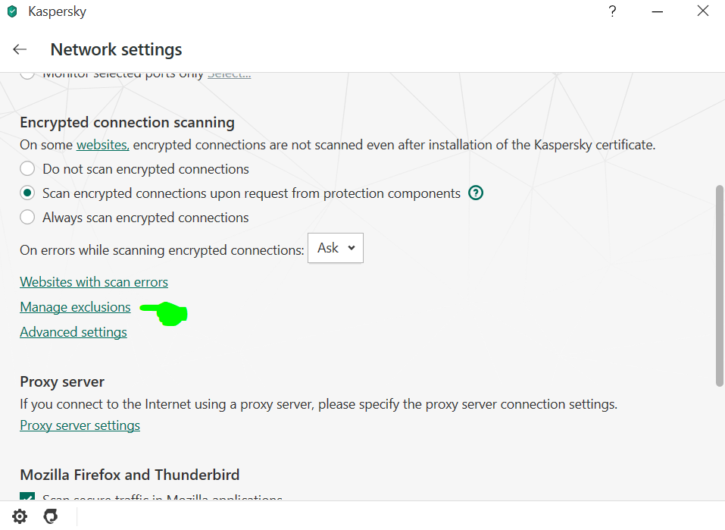Open the Manage exclusions link
The image size is (725, 530).
[75, 307]
